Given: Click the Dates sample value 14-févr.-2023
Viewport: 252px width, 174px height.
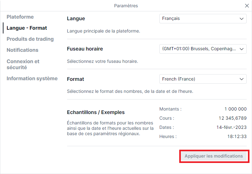Looking at the screenshot, I should tap(232, 128).
